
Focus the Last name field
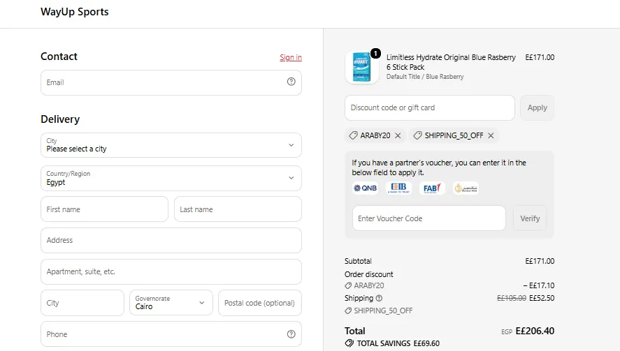pos(238,209)
